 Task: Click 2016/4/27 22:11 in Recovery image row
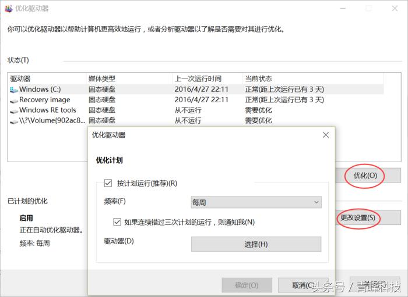coord(202,100)
